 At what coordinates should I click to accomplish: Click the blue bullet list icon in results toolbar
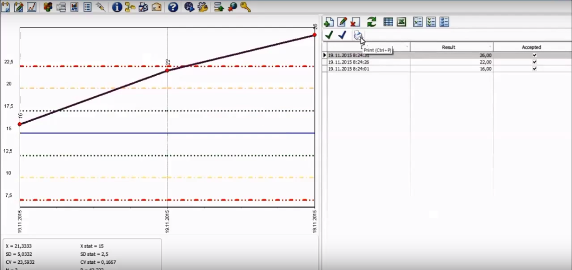(444, 22)
